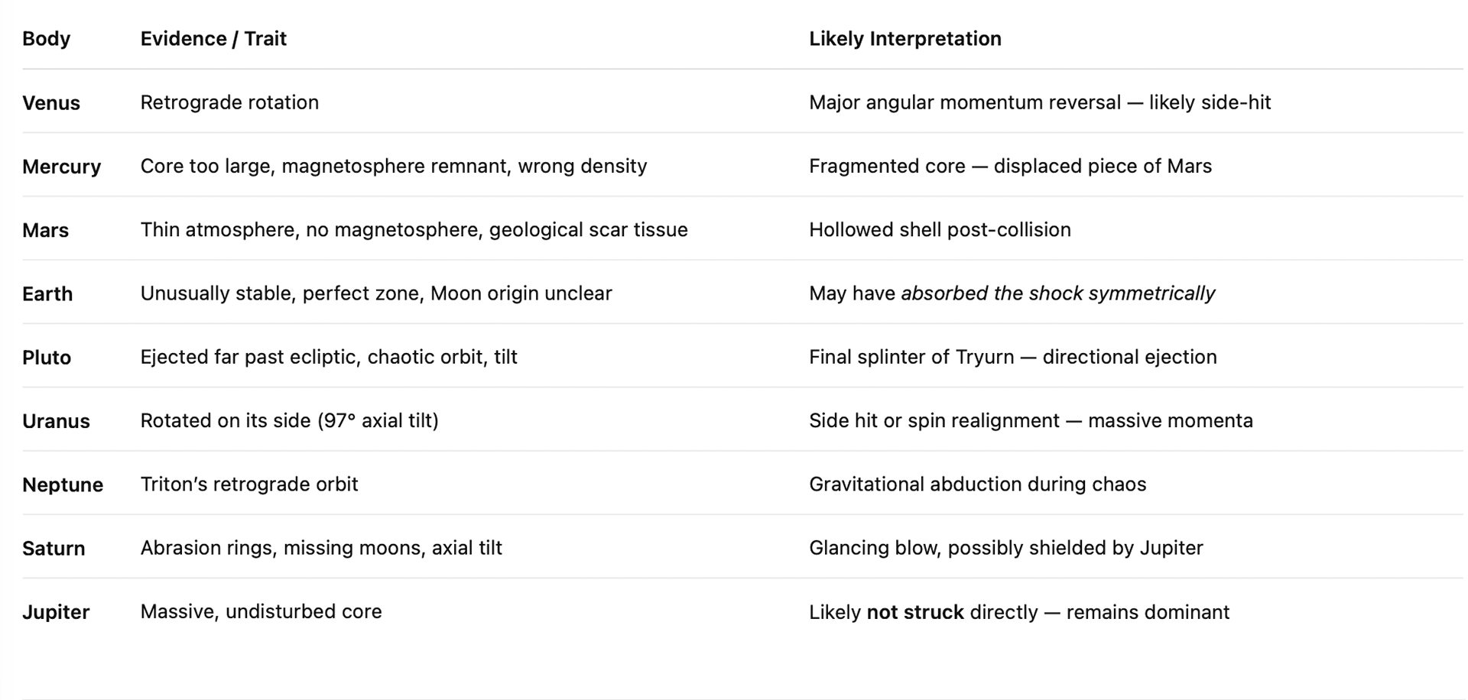Click the 'Fragmented core' interpretation text

point(887,166)
